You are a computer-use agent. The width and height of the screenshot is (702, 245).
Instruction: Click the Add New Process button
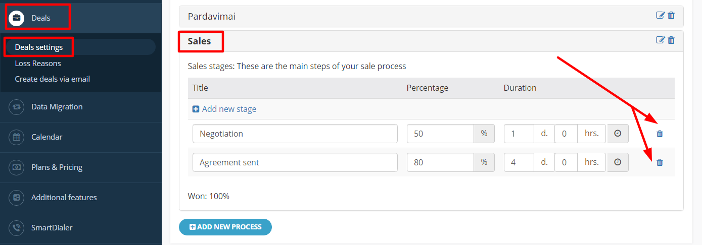(x=225, y=227)
